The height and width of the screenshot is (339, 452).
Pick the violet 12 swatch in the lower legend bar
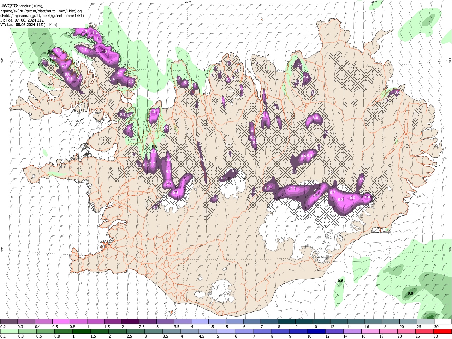click(x=334, y=331)
